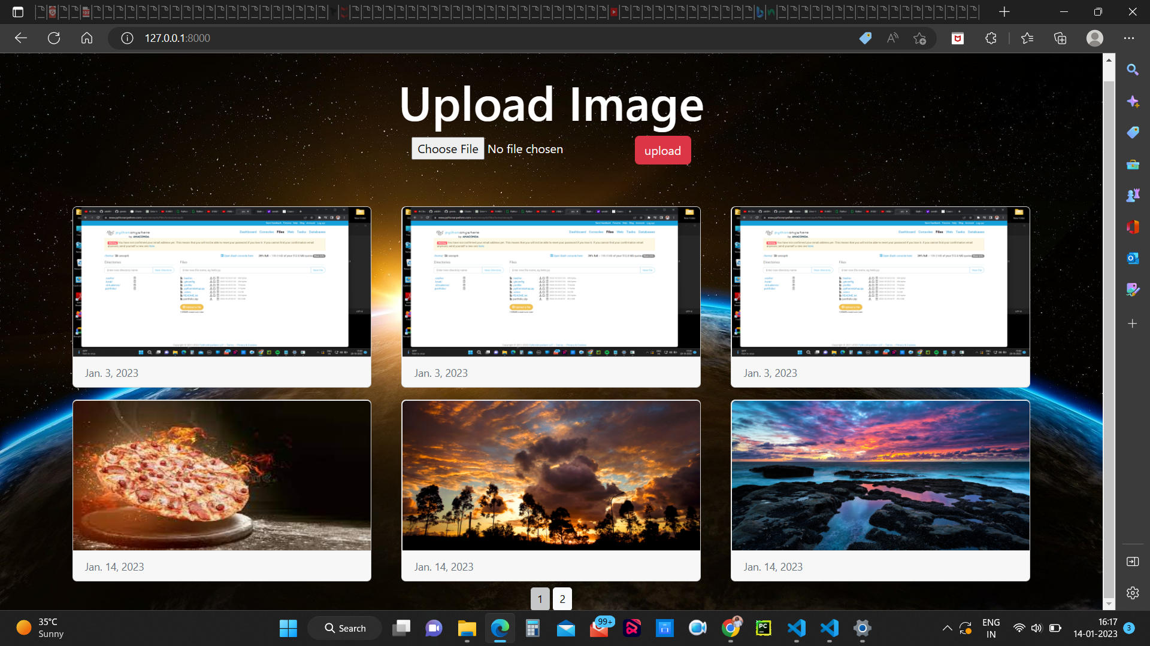Open the Read aloud icon
The image size is (1150, 646).
[x=892, y=38]
